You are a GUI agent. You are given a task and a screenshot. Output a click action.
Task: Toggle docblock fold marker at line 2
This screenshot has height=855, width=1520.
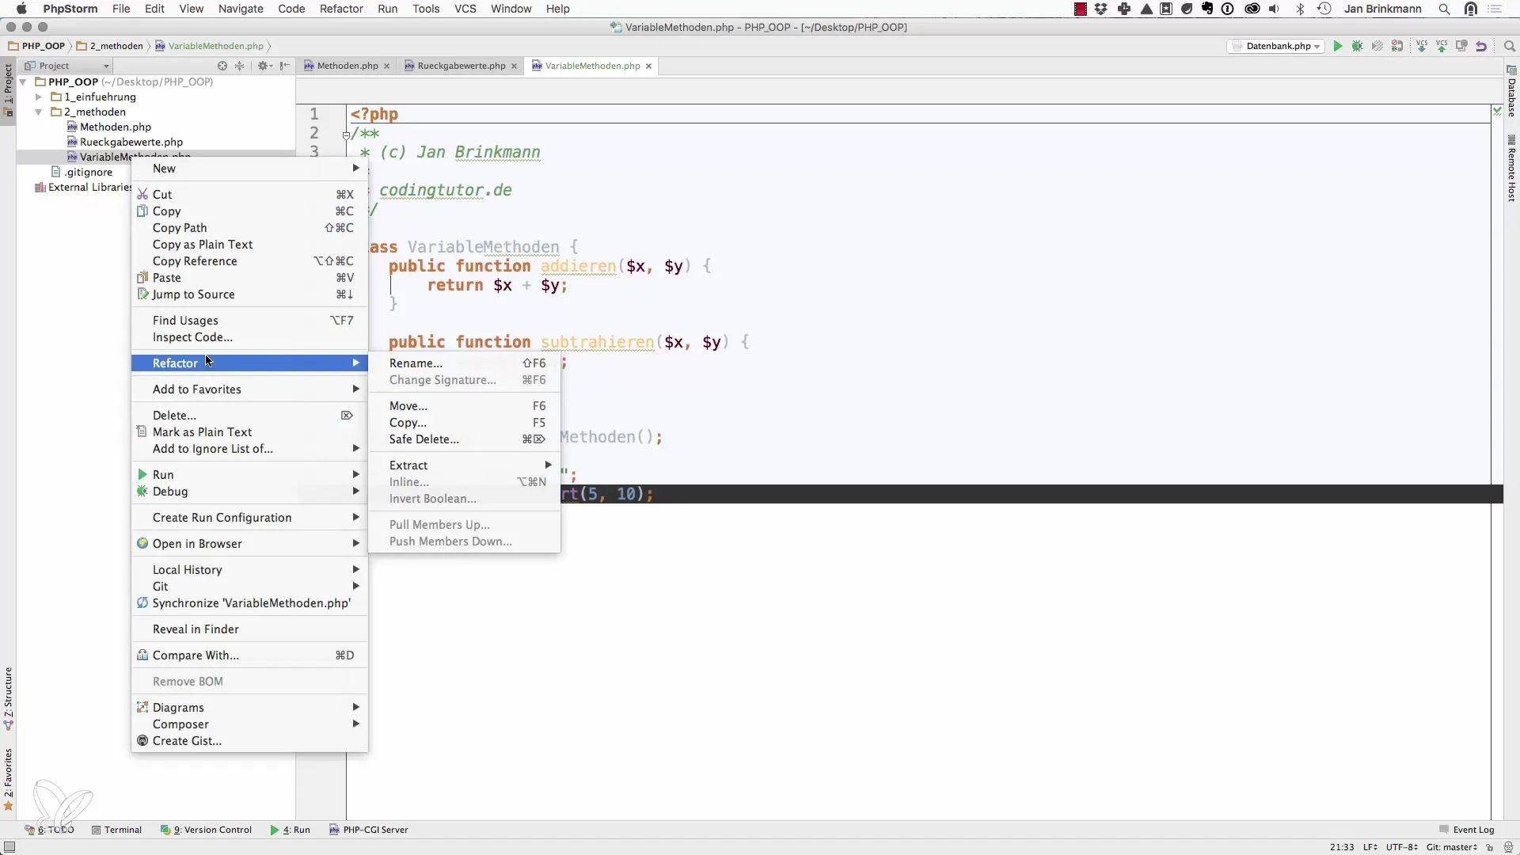pyautogui.click(x=346, y=135)
